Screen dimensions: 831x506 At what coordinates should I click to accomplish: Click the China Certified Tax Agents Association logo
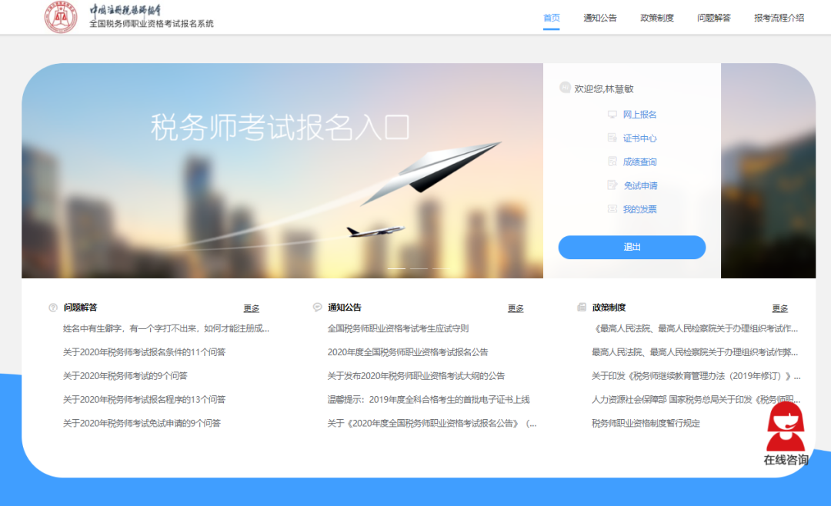[x=61, y=18]
